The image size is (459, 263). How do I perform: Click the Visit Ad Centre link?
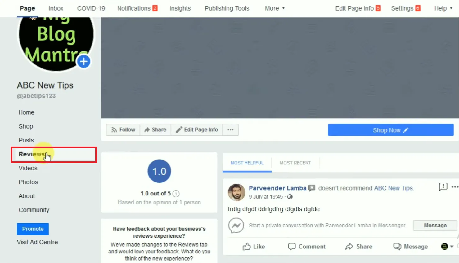pyautogui.click(x=37, y=242)
